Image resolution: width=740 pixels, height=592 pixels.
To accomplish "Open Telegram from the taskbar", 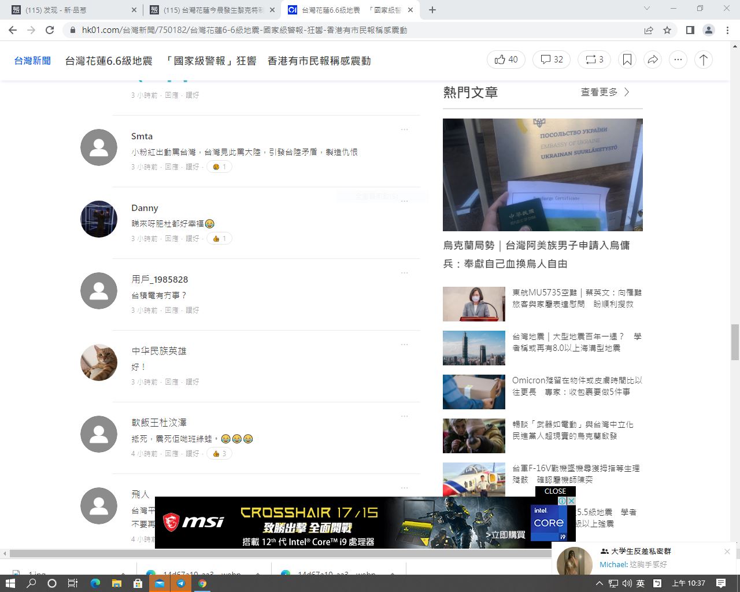I will 180,583.
